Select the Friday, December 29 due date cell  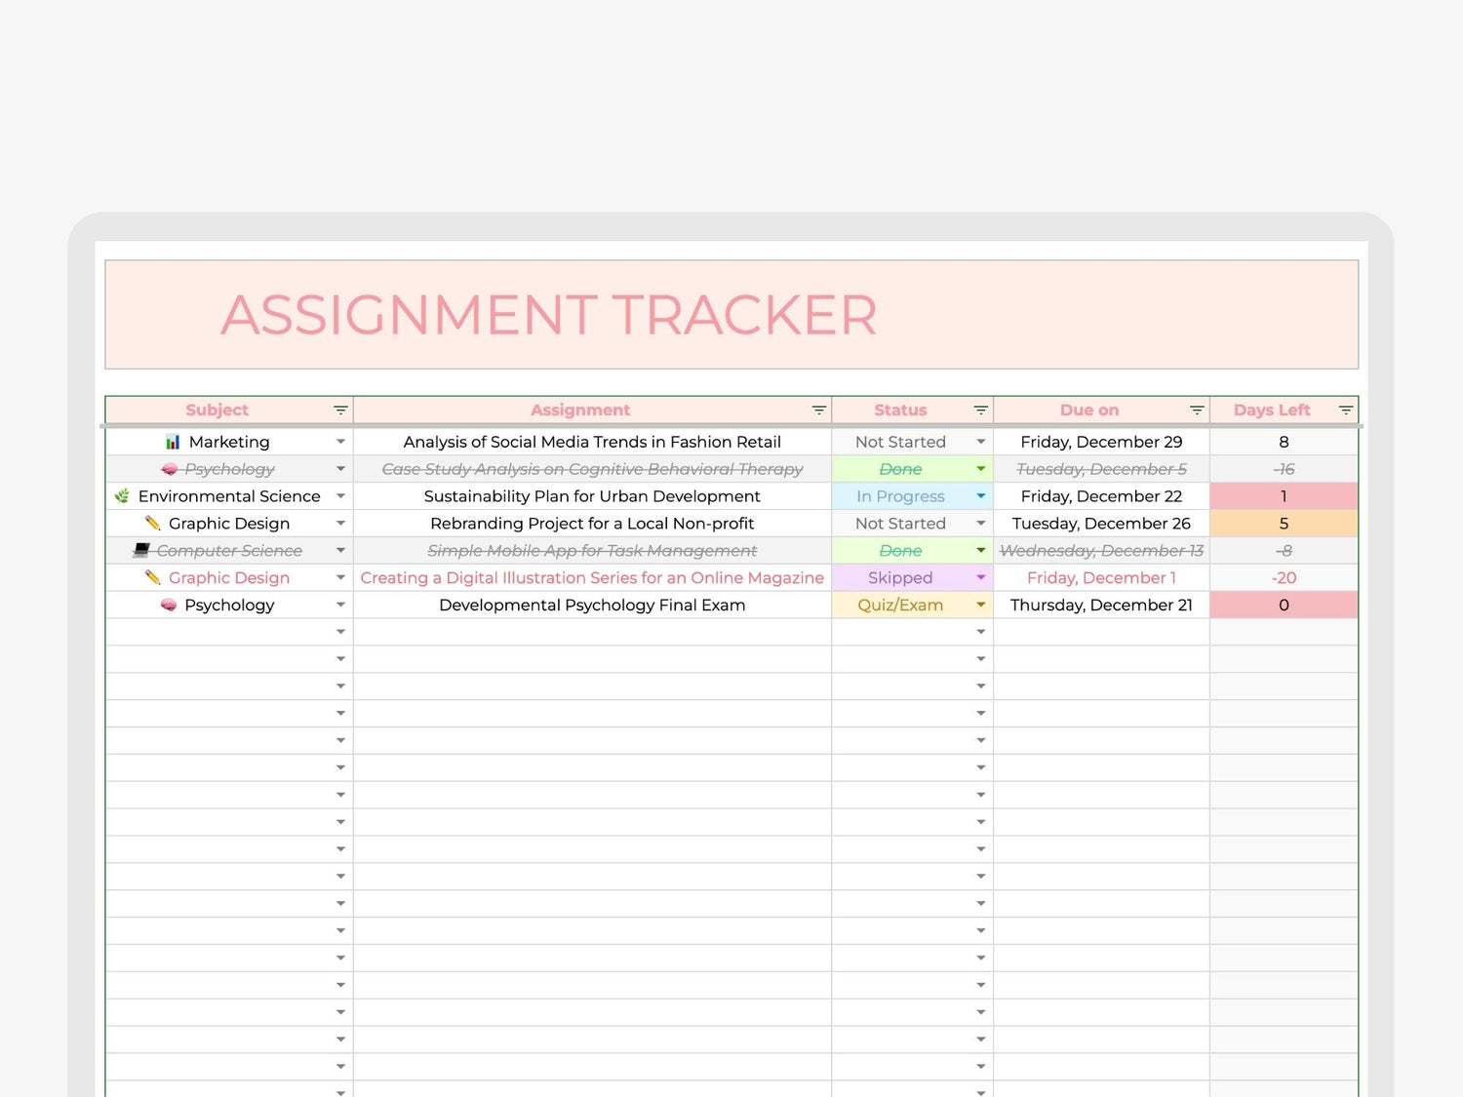tap(1101, 442)
